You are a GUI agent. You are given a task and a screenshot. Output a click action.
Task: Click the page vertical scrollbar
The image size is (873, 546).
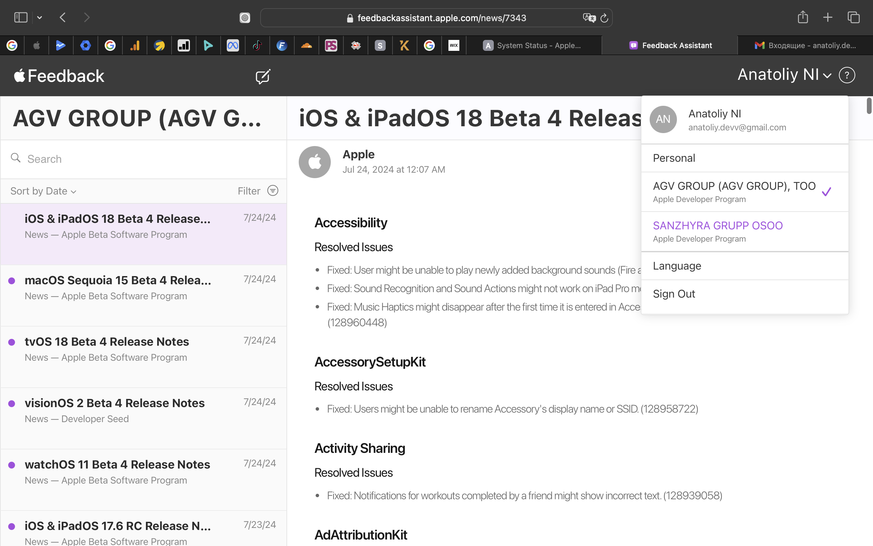click(869, 105)
